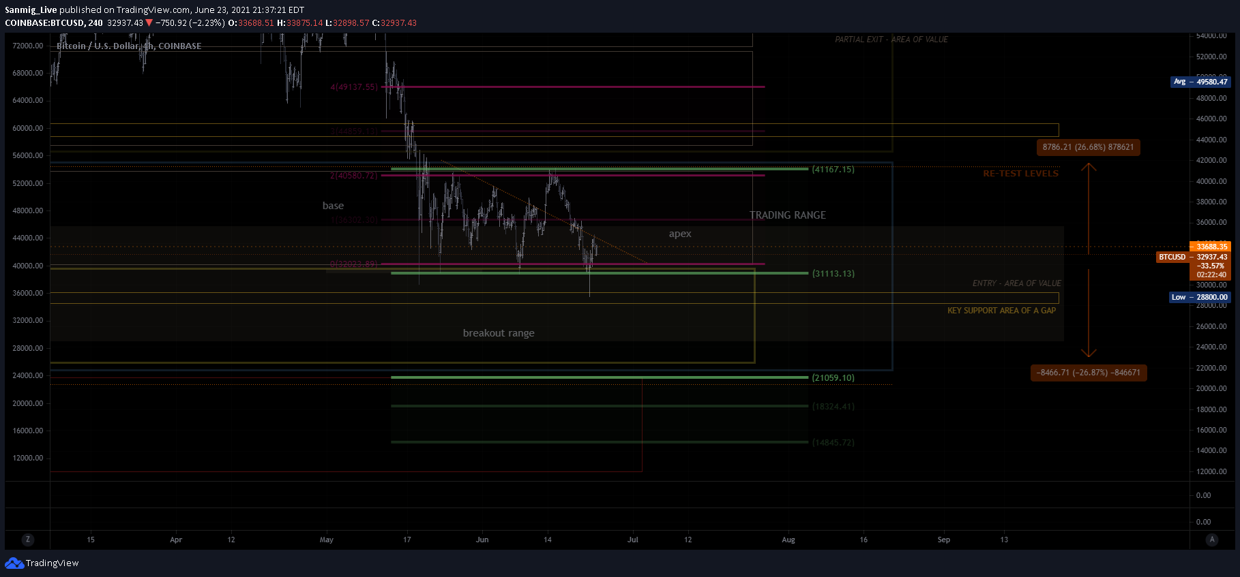Viewport: 1240px width, 577px height.
Task: Click the Jul date on time axis
Action: coord(633,540)
